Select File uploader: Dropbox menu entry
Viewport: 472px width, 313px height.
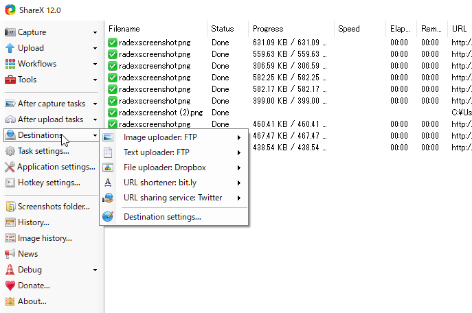(x=174, y=167)
